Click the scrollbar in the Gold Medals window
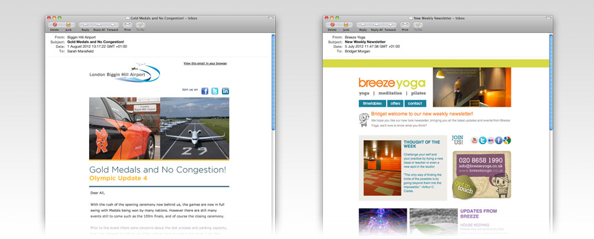594x239 pixels. [274, 82]
